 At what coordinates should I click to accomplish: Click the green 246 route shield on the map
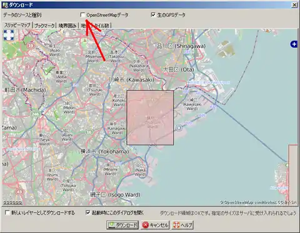tap(36, 114)
